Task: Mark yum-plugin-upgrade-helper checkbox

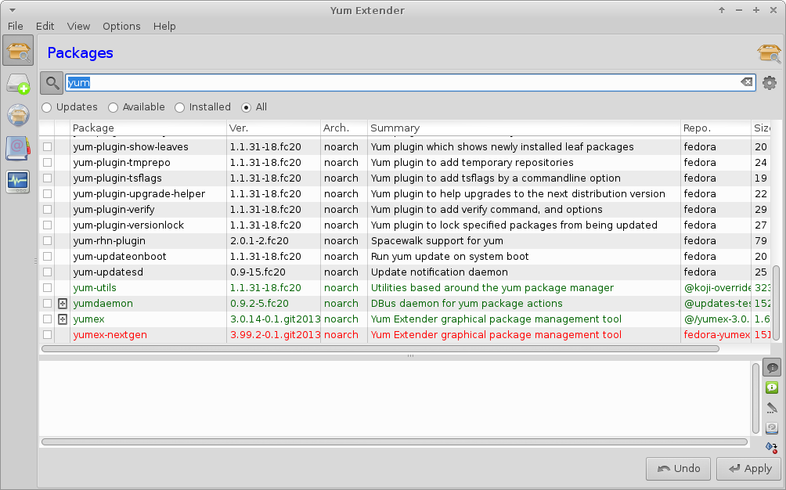Action: [47, 194]
